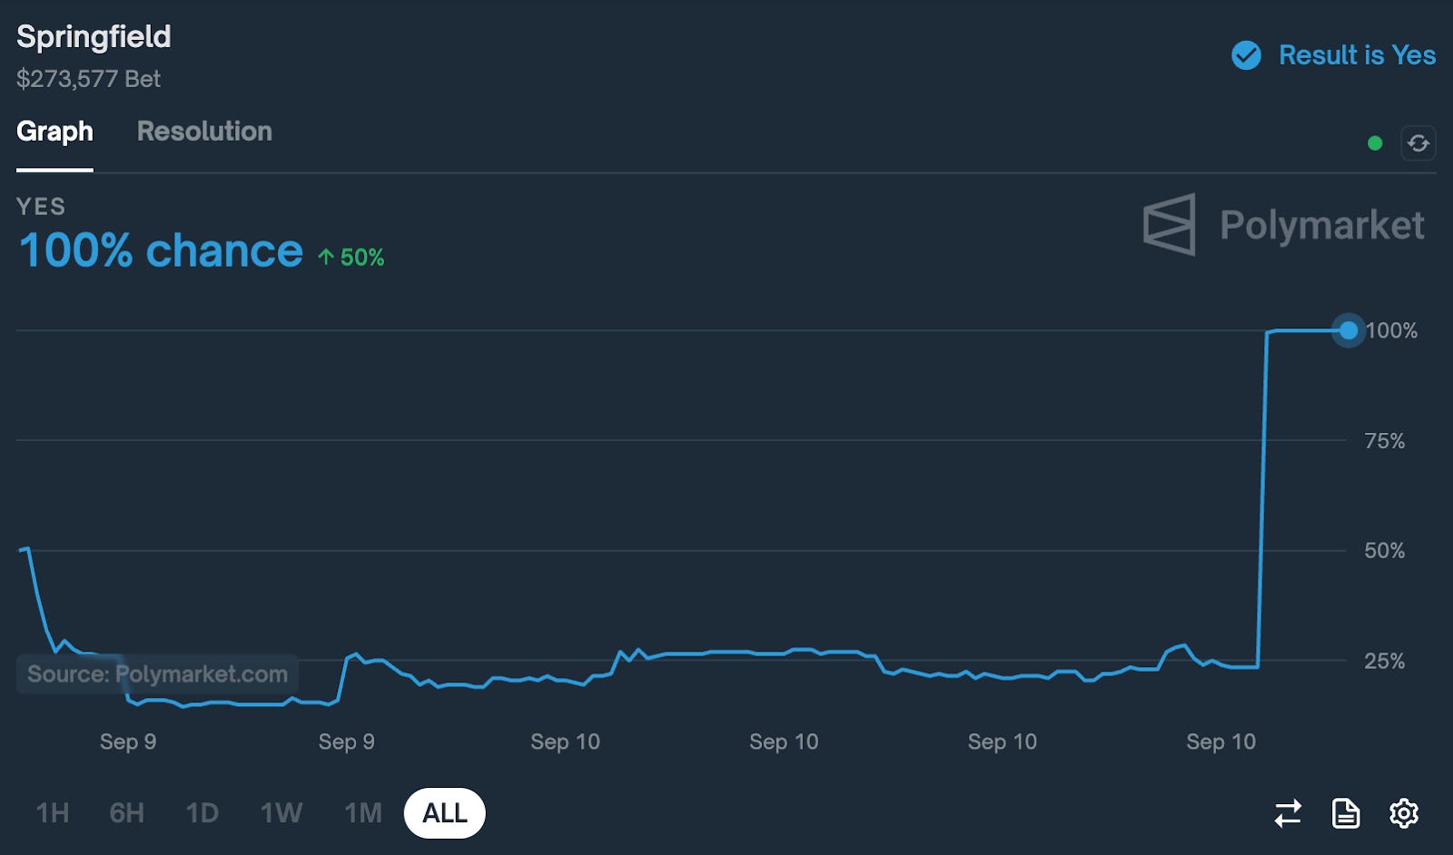
Task: Click the Springfield market title
Action: (x=94, y=37)
